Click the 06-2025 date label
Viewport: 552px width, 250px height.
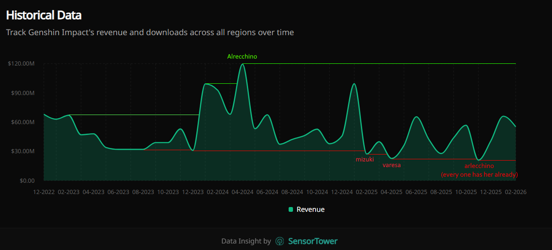(x=416, y=192)
